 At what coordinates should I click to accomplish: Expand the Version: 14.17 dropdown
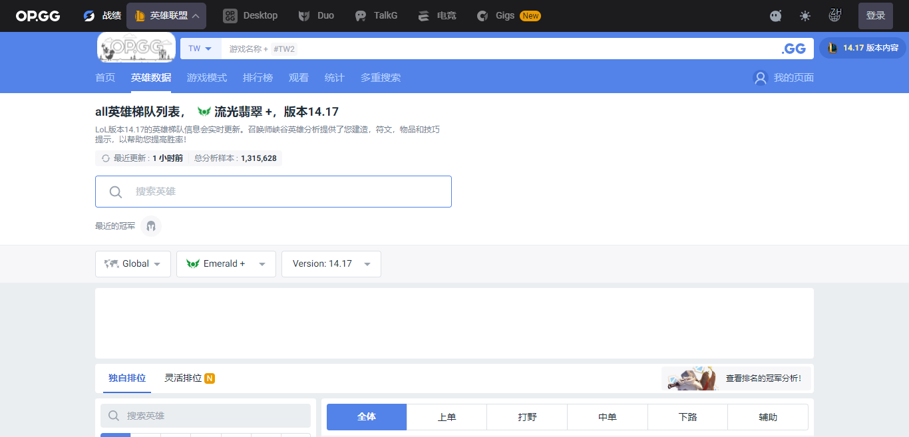(x=331, y=264)
